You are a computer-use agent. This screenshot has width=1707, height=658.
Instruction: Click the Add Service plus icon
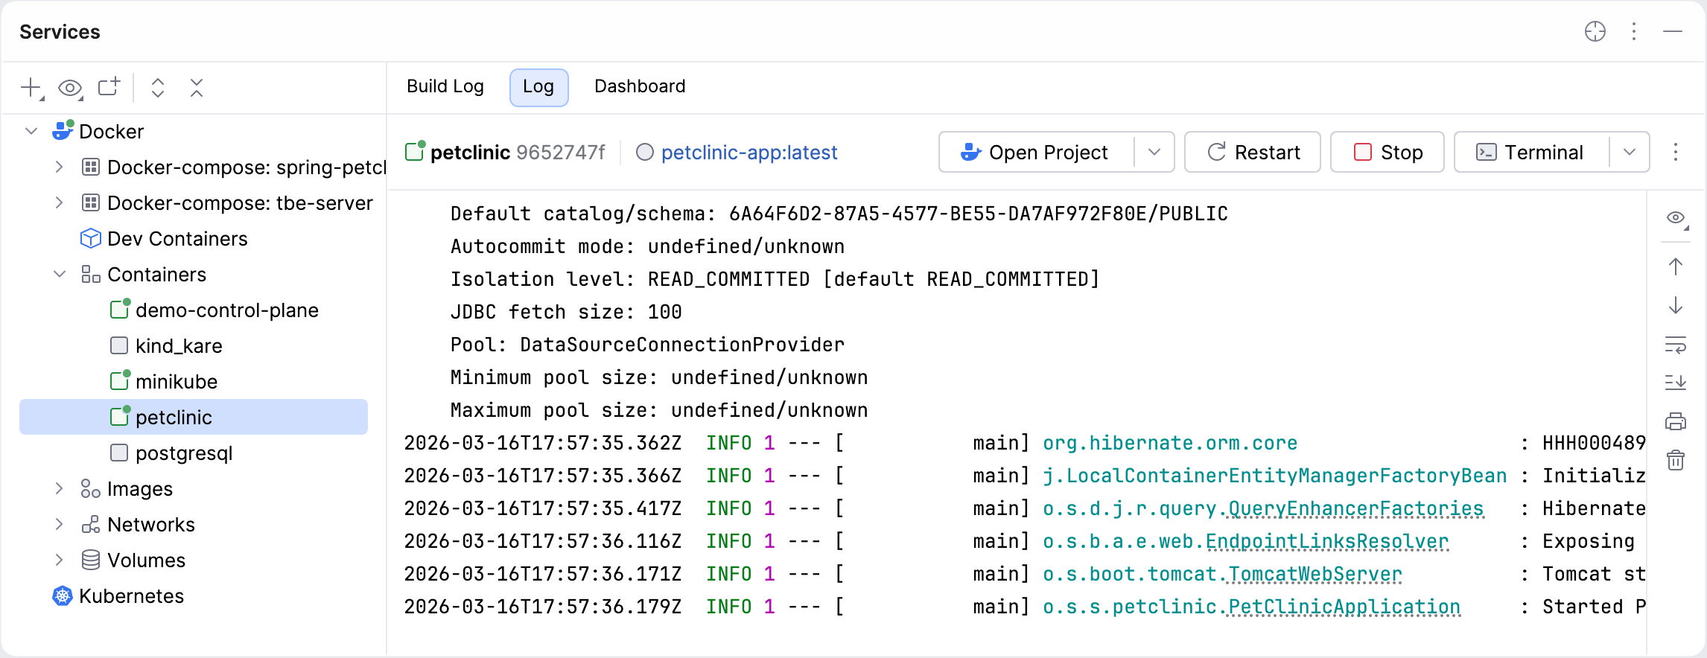tap(31, 88)
